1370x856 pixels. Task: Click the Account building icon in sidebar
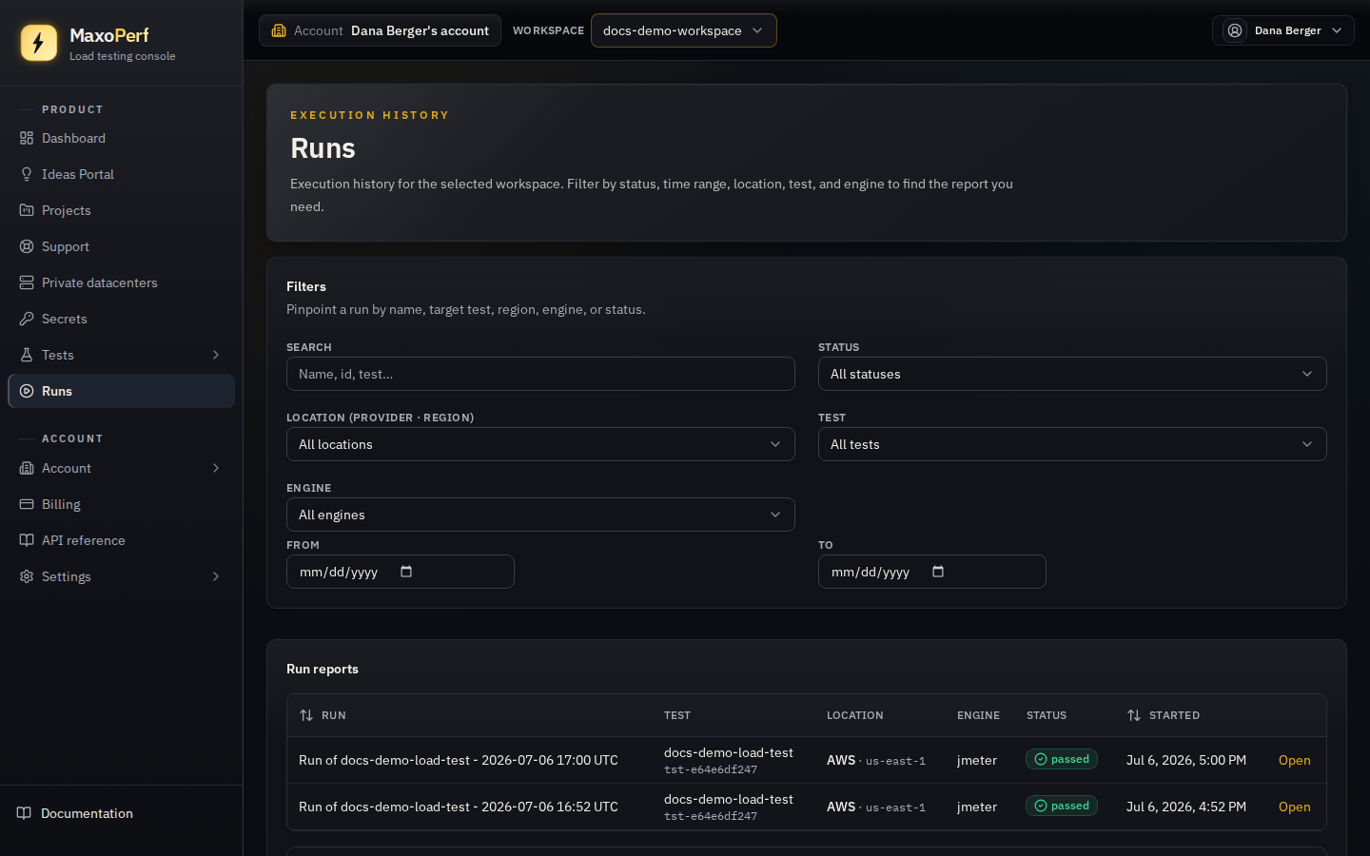click(27, 468)
